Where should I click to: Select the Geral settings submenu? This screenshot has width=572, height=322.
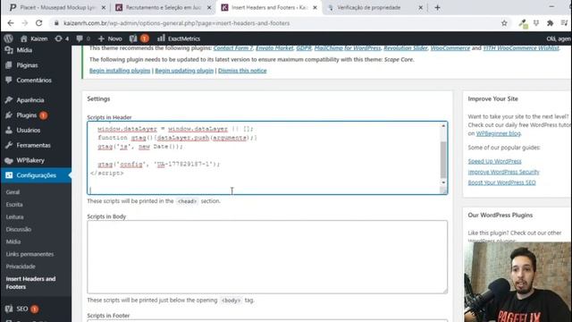[13, 192]
